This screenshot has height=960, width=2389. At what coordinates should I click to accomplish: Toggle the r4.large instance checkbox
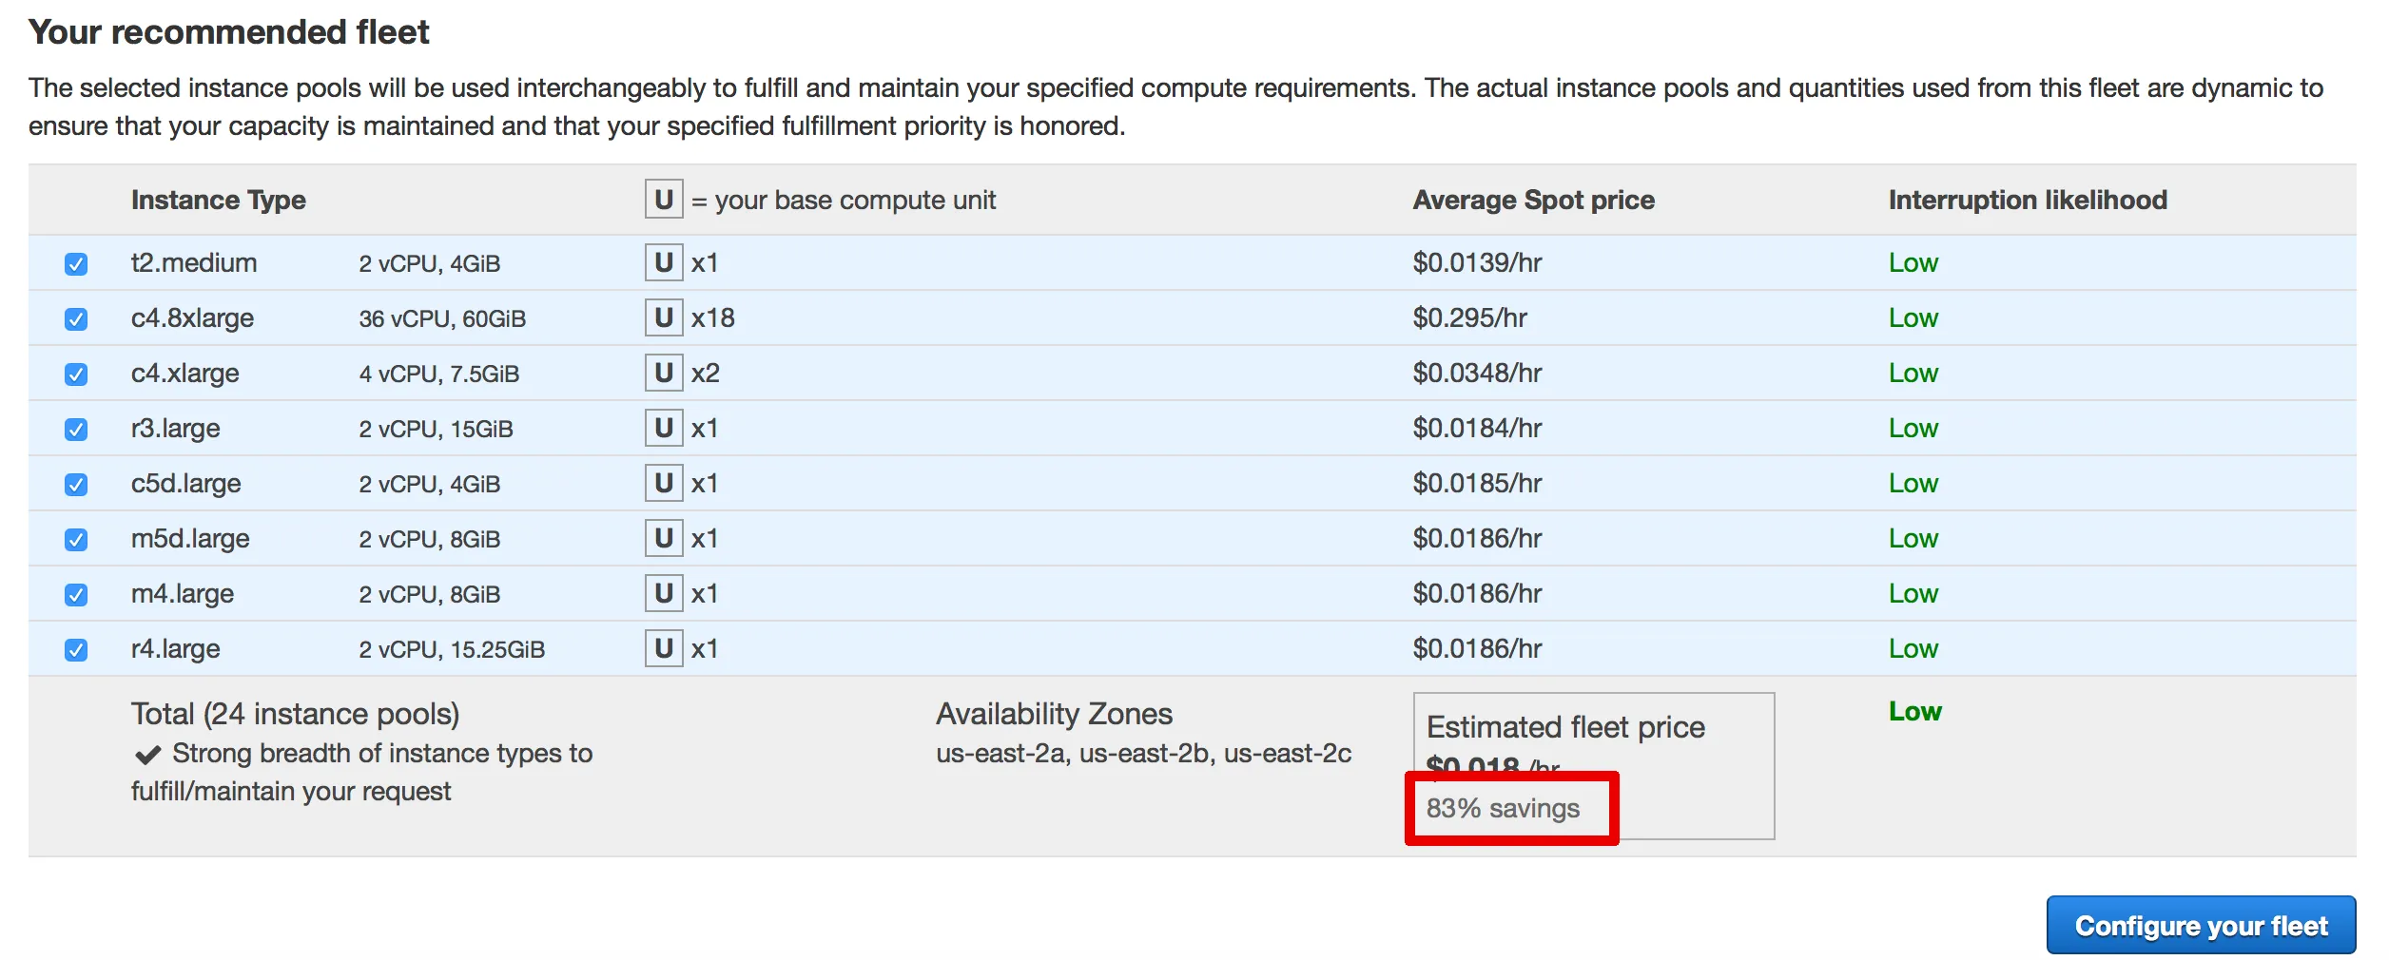[76, 650]
